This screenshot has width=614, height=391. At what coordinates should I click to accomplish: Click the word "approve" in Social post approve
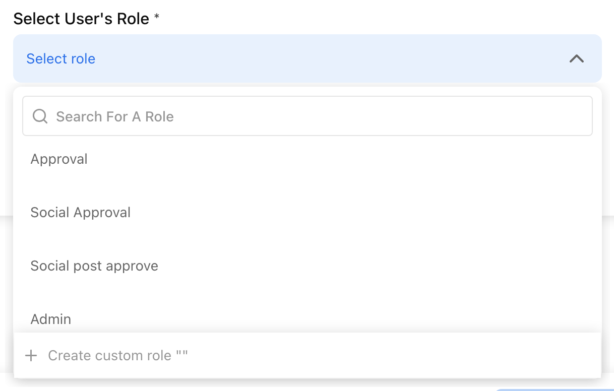(134, 266)
